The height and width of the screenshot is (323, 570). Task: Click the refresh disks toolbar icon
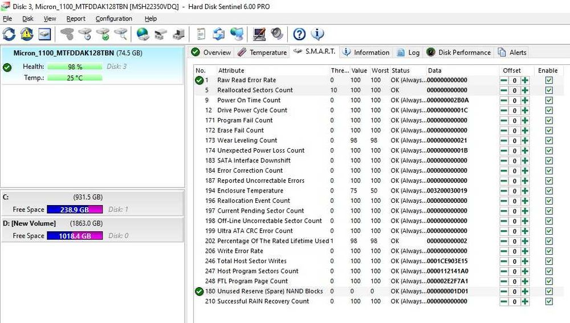point(9,34)
